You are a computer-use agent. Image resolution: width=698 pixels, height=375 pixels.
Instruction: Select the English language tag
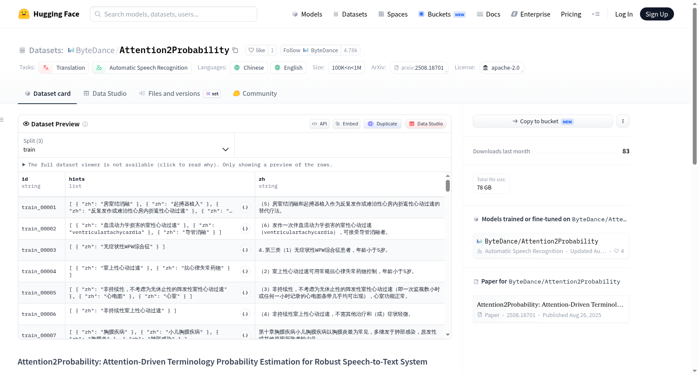pos(288,68)
